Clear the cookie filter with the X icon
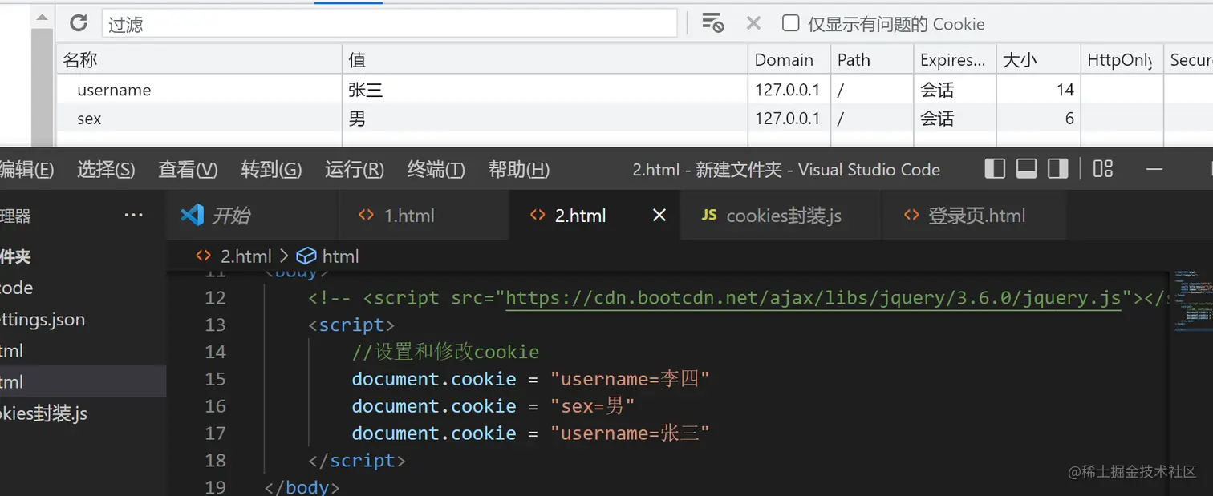Viewport: 1213px width, 496px height. point(753,23)
